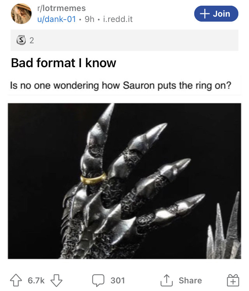The height and width of the screenshot is (291, 249).
Task: Tap the awards bar showing 2
Action: point(124,40)
